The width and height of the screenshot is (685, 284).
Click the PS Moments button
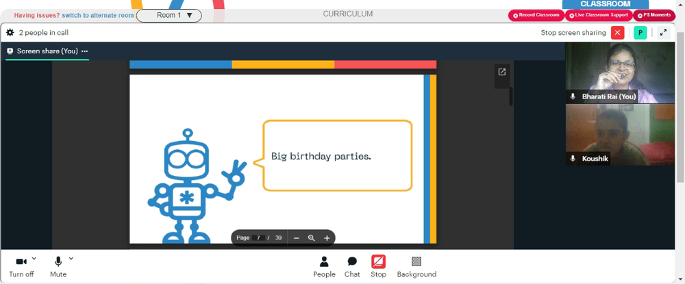point(654,15)
